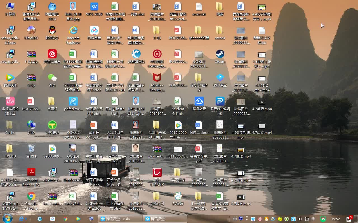Viewport: 358px width, 223px height.
Task: Open the Windows Start menu
Action: pos(7,219)
